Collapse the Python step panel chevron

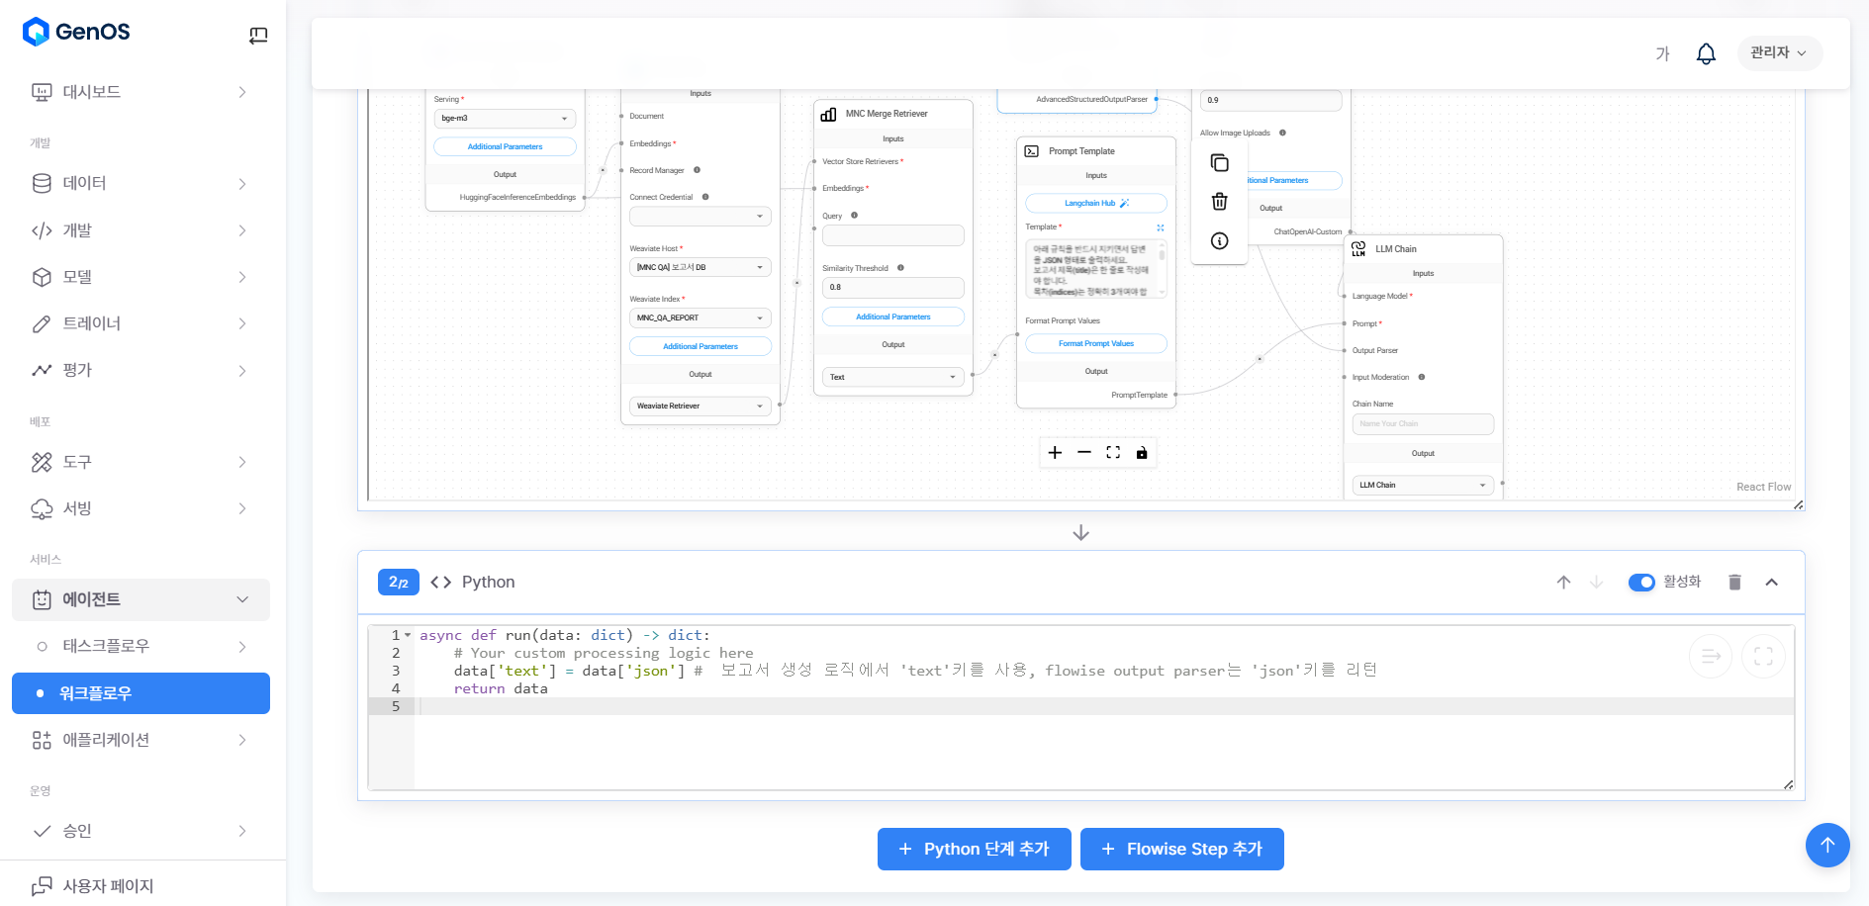1771,583
